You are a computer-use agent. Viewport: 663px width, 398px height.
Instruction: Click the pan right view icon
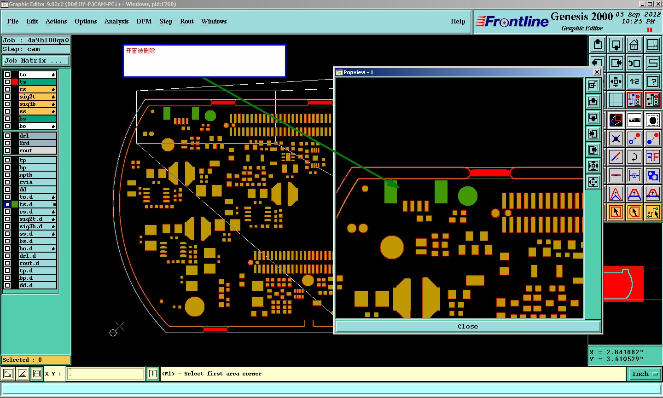pyautogui.click(x=616, y=63)
